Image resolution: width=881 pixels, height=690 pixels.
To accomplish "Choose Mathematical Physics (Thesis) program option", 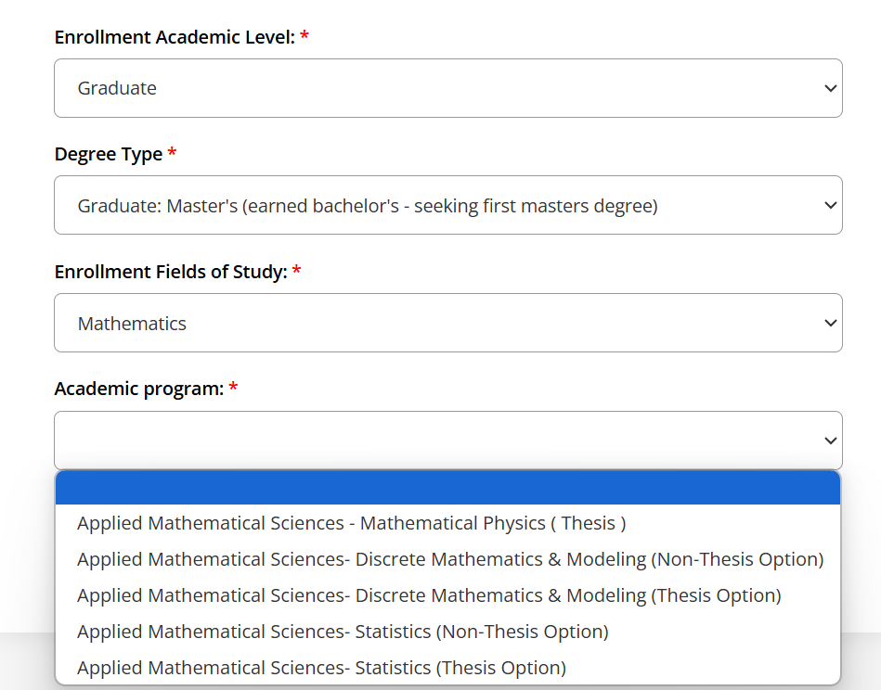I will (352, 523).
